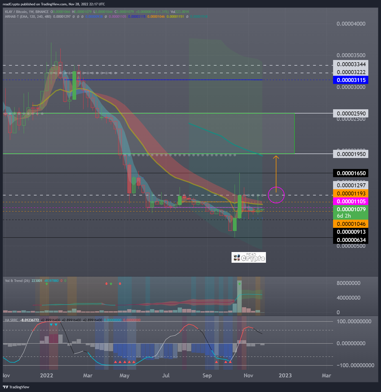Click the −8.01236772 HA SRRC value

29,320
